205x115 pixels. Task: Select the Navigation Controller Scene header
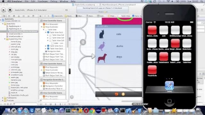(52, 80)
